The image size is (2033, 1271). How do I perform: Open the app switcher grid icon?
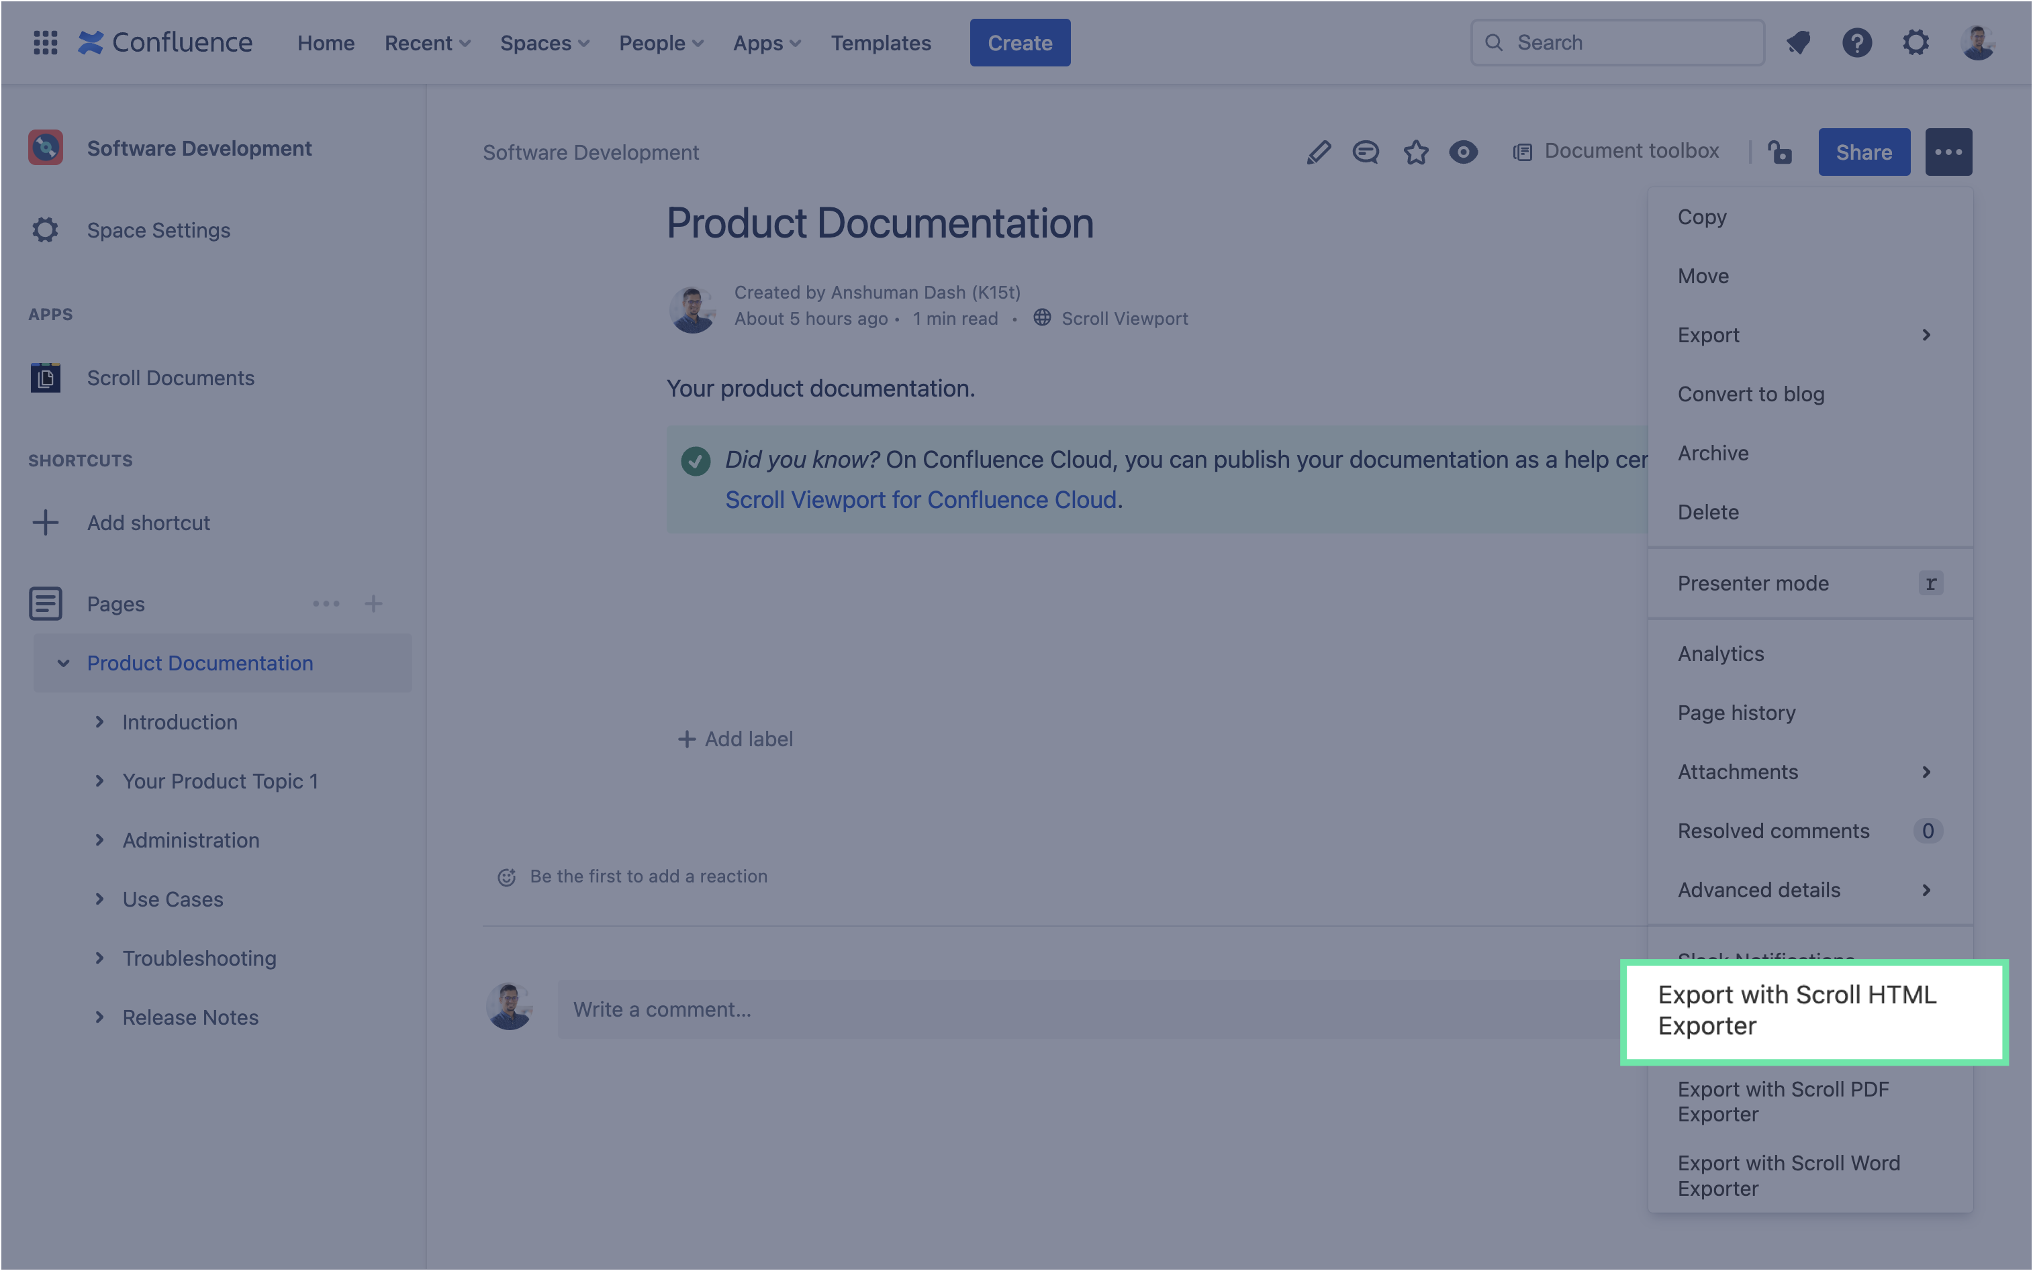tap(46, 43)
